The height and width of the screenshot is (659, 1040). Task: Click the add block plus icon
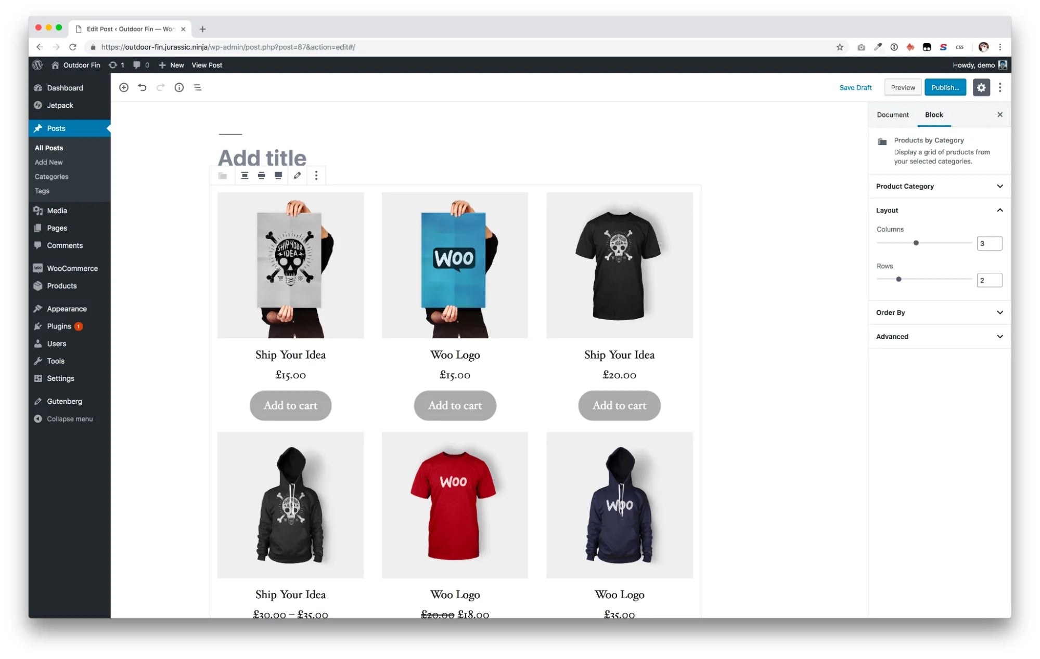coord(123,87)
